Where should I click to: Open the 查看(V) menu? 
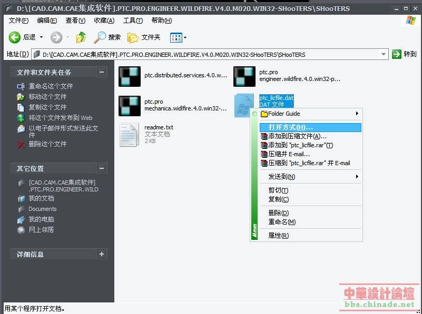[75, 21]
